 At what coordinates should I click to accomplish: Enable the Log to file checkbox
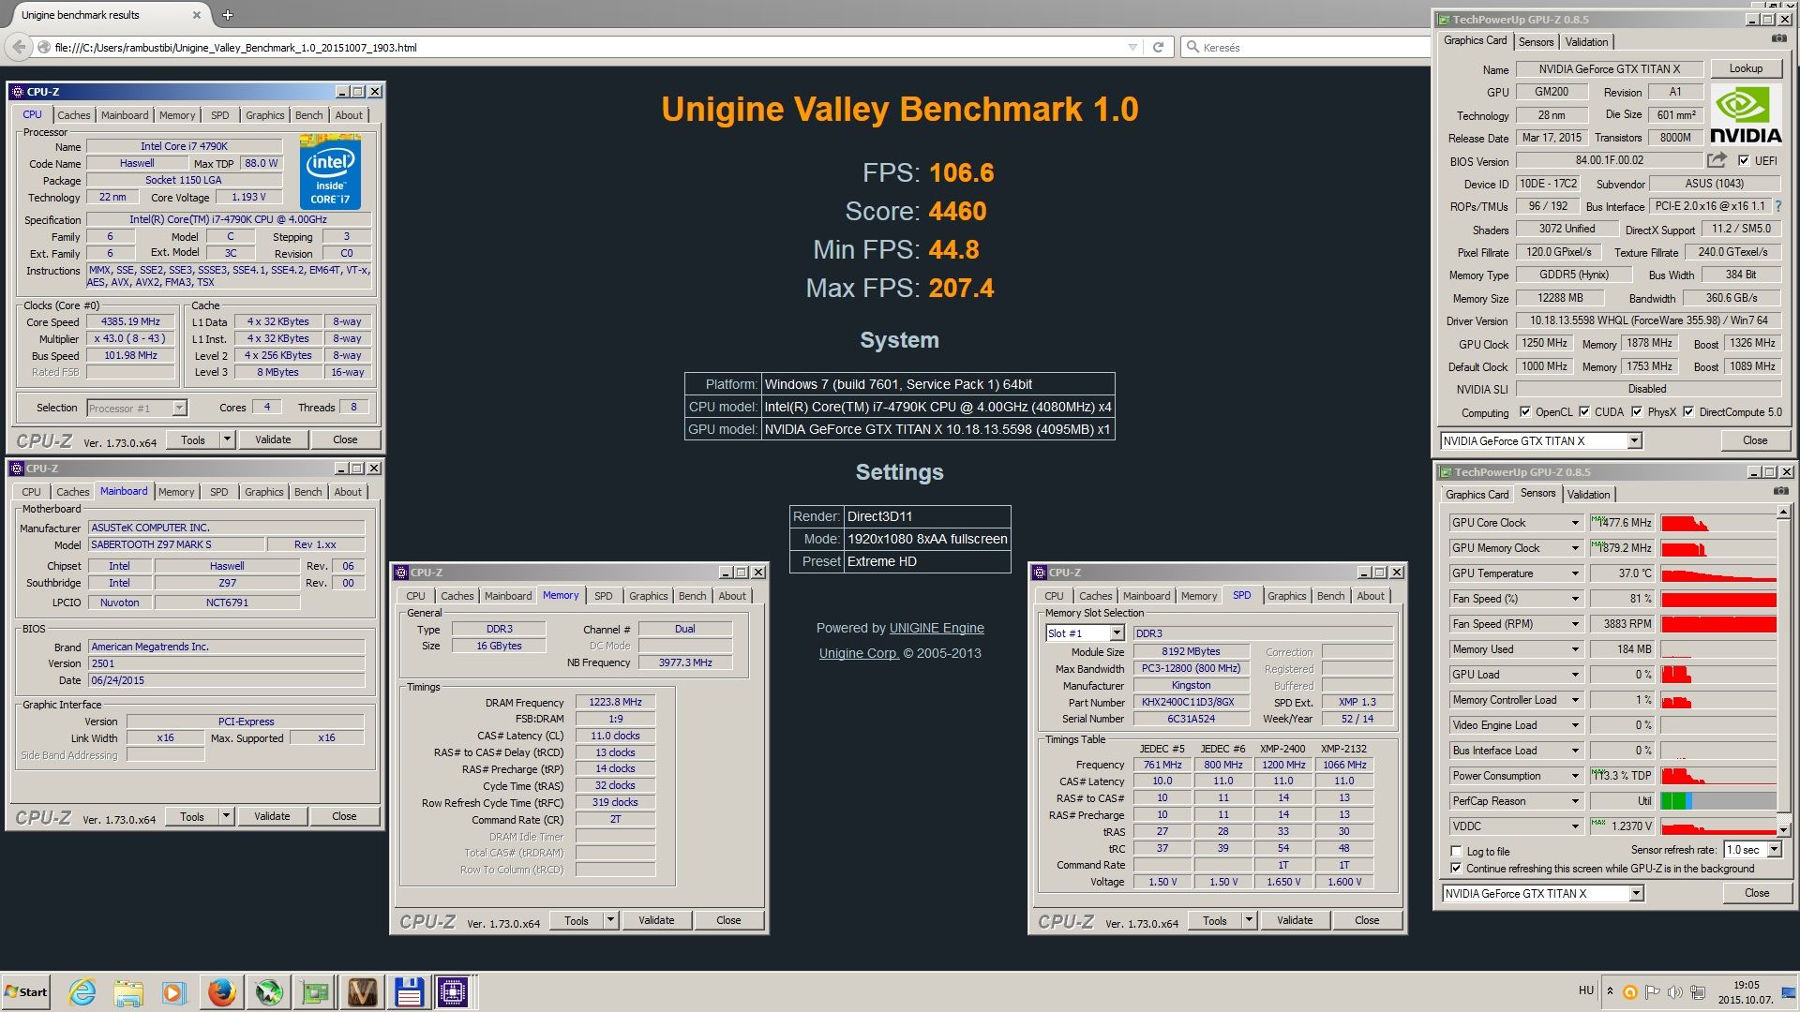click(x=1456, y=851)
